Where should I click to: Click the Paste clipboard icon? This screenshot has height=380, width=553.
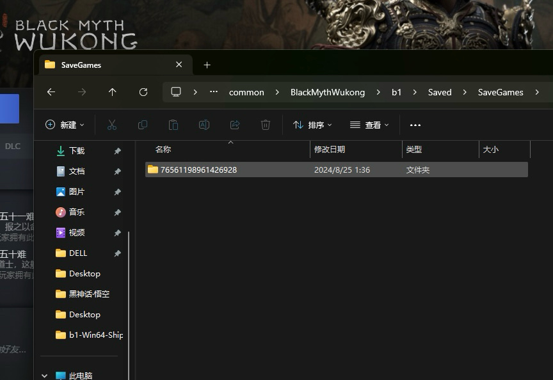(173, 125)
